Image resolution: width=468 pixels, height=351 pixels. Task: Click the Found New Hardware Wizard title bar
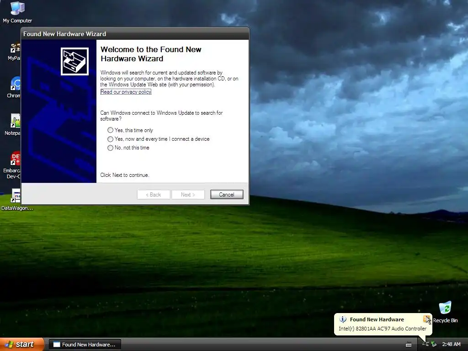pyautogui.click(x=135, y=34)
